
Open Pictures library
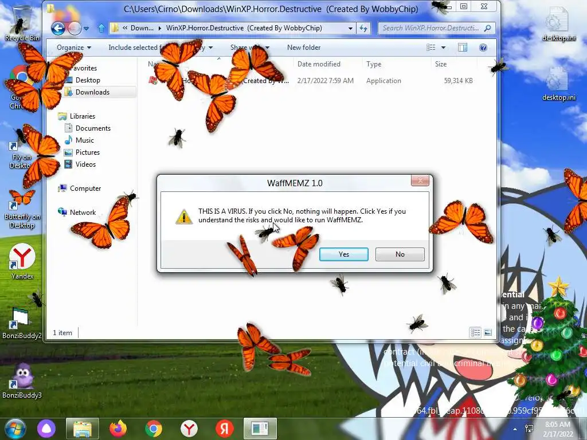(x=88, y=152)
